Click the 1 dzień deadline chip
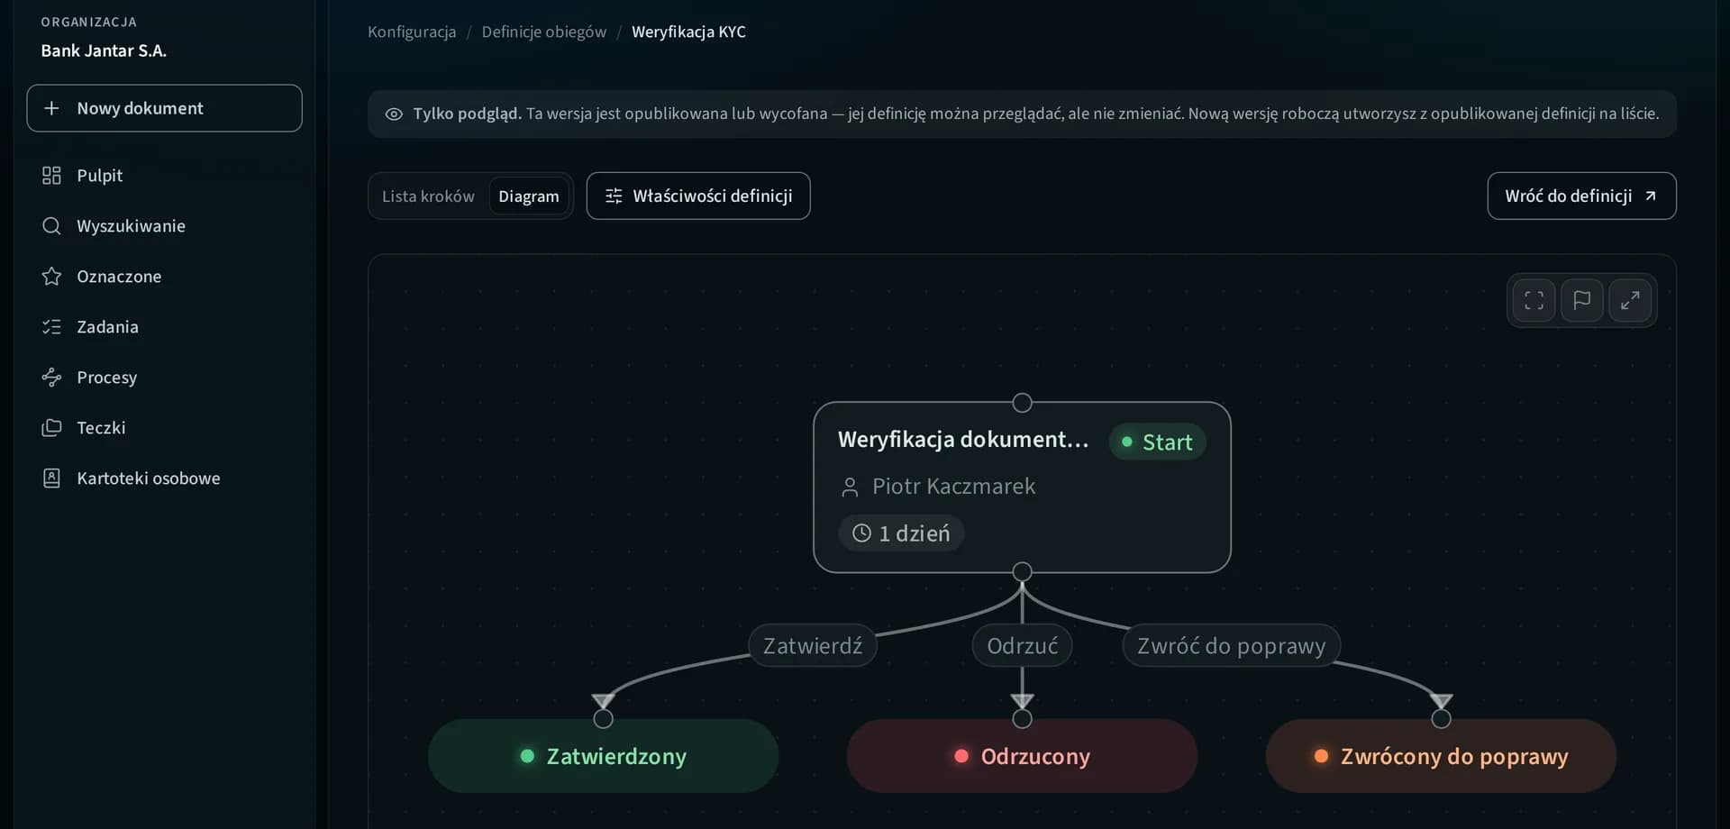Viewport: 1730px width, 829px height. pos(901,533)
